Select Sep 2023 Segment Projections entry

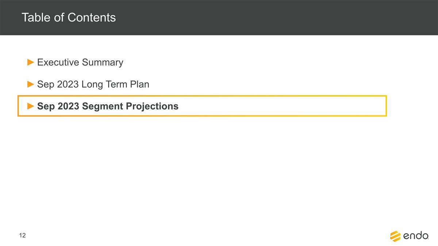[108, 106]
